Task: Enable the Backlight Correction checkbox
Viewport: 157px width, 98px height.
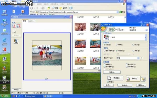Action: click(127, 64)
